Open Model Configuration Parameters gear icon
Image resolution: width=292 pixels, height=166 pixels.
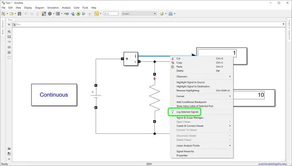point(50,14)
